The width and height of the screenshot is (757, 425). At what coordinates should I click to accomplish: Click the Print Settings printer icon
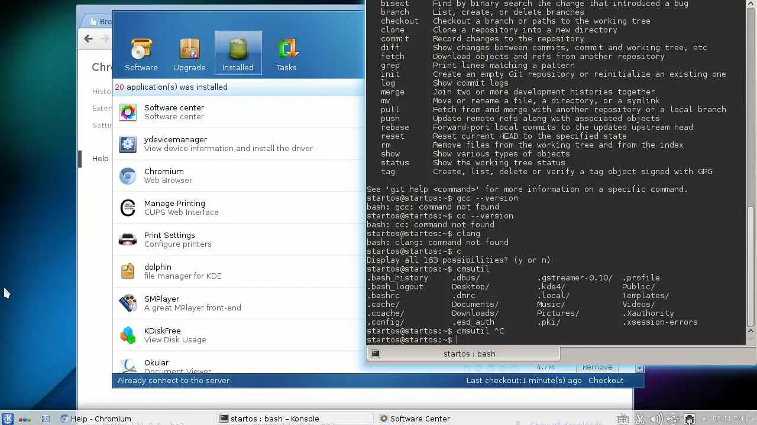tap(128, 240)
